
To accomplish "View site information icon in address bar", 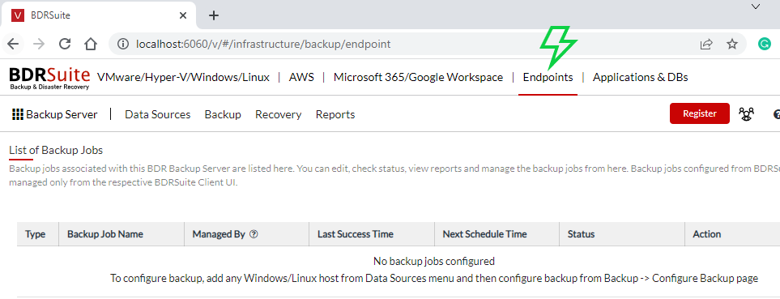I will pos(123,44).
